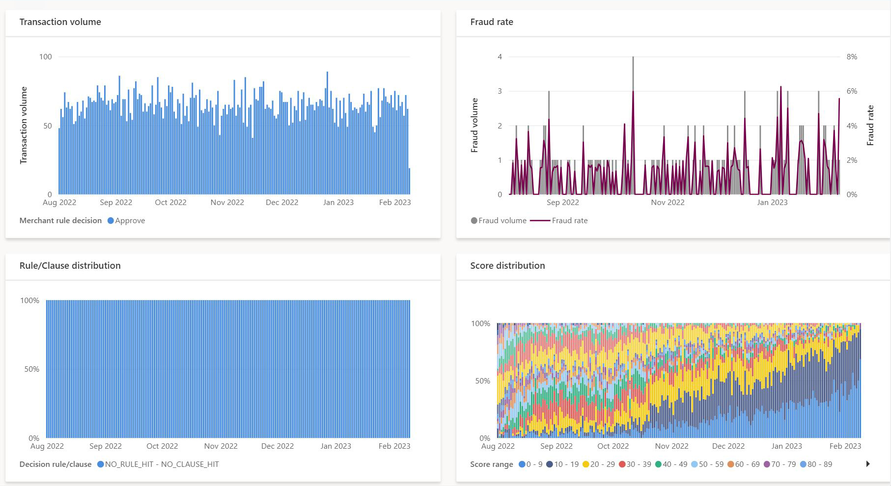Image resolution: width=891 pixels, height=486 pixels.
Task: Click the Fraud volume legend label
Action: pyautogui.click(x=502, y=221)
